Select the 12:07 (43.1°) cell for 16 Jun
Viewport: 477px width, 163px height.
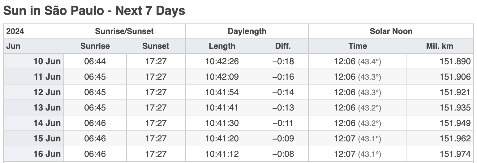click(358, 154)
